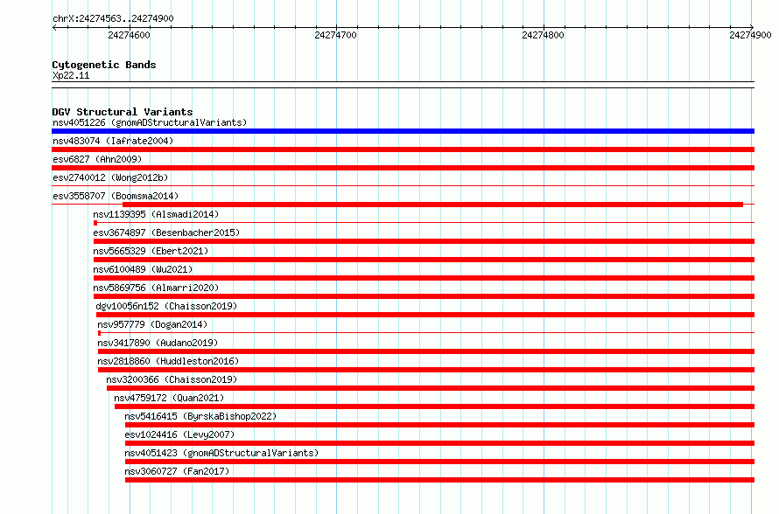The width and height of the screenshot is (779, 514).
Task: Open esv3674897 (Besenbacher2015) variant label
Action: 166,233
